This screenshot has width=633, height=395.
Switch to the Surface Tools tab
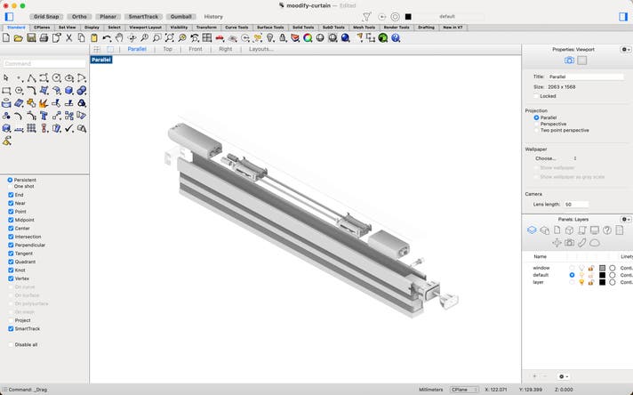(270, 28)
